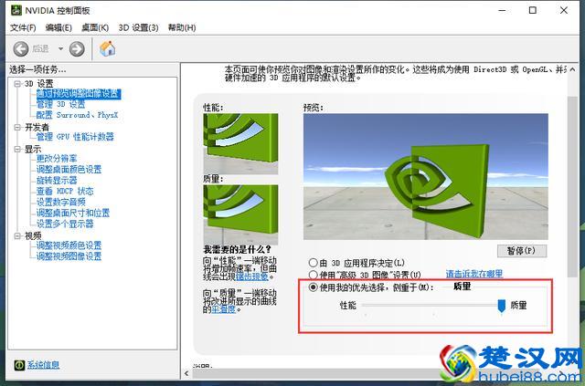
Task: Click the performance-quality slider handle
Action: (502, 306)
